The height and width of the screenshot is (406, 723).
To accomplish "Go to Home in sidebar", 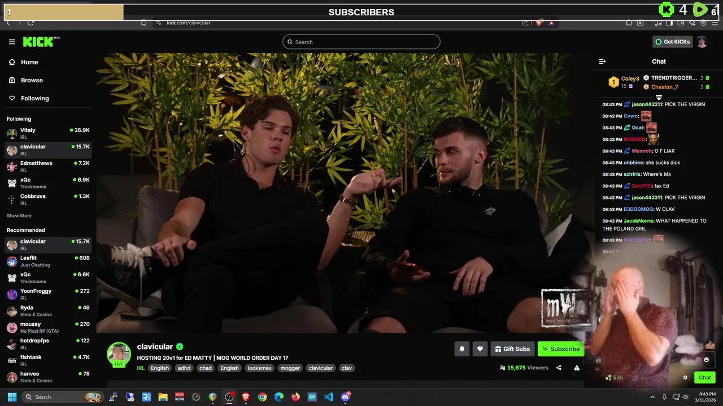I will click(24, 62).
